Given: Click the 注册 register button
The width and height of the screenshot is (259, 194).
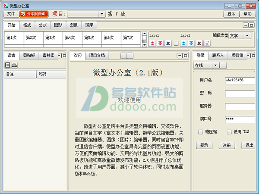Looking at the screenshot, I should pos(227,146).
